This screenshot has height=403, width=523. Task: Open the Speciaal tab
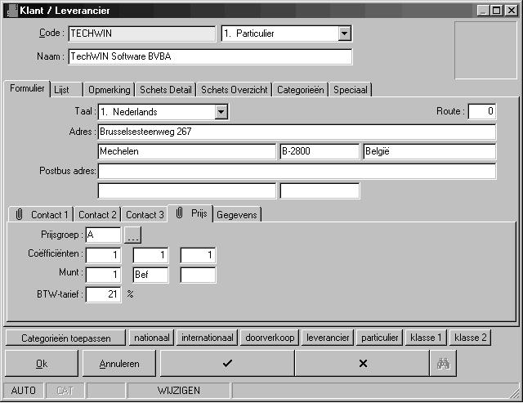pos(351,90)
